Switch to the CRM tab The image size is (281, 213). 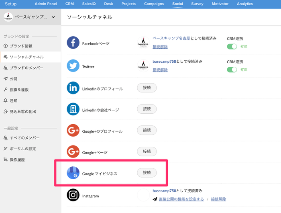pos(69,4)
